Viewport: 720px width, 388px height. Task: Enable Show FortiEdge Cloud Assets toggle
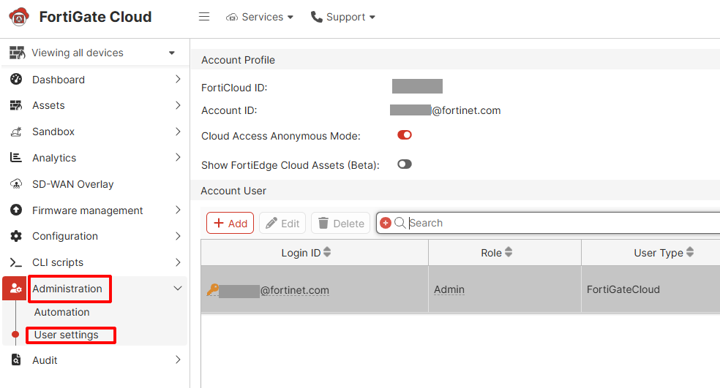405,164
